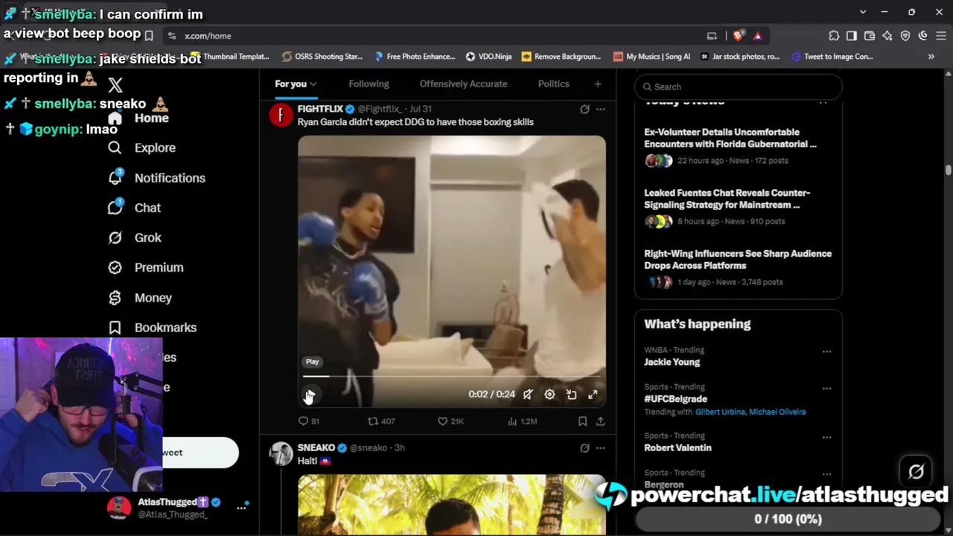Open the VDO.Ninja bookmark
The height and width of the screenshot is (536, 953).
[x=488, y=57]
